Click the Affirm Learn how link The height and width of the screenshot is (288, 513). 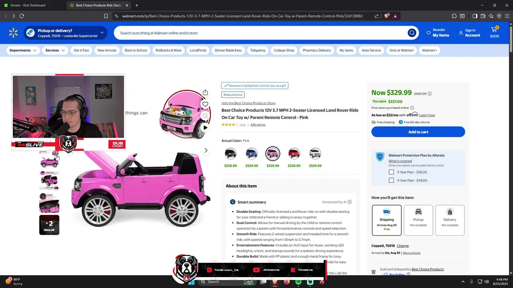point(427,115)
